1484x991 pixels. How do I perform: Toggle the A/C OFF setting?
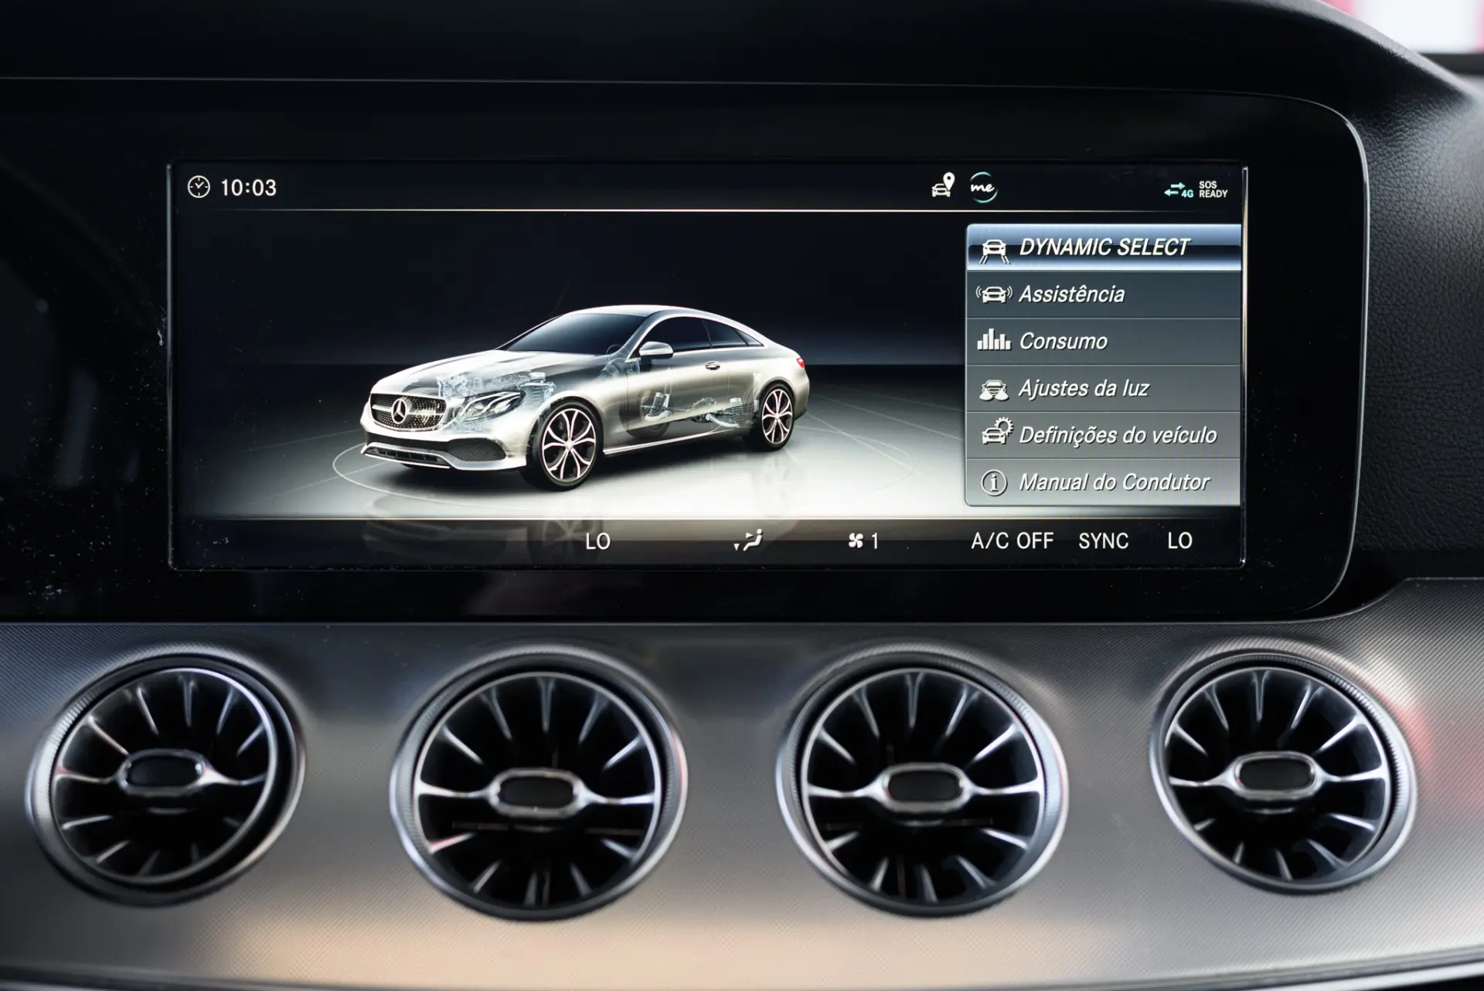click(1012, 540)
